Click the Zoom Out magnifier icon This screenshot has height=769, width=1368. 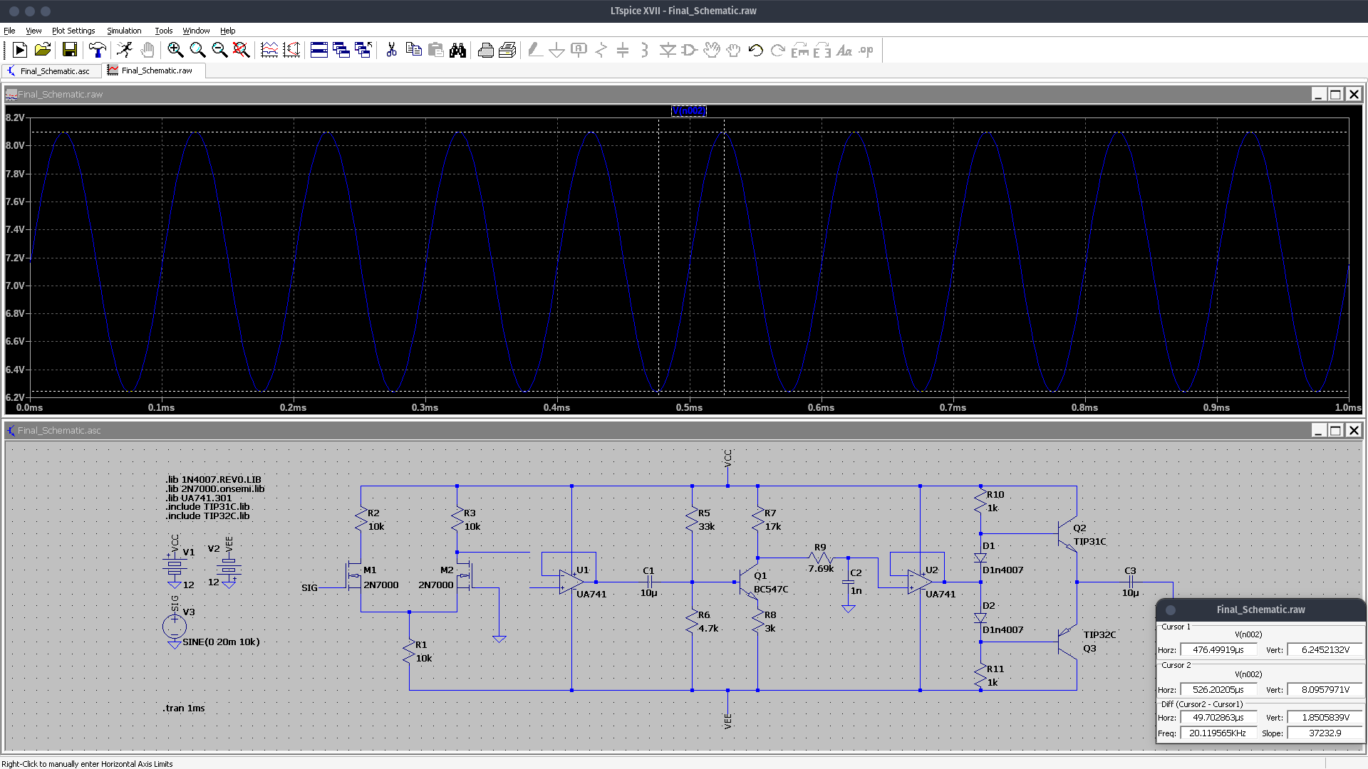coord(219,50)
